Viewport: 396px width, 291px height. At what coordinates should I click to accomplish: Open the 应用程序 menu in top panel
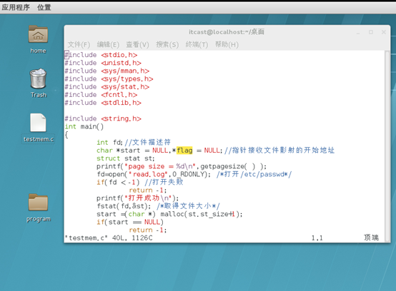(16, 7)
